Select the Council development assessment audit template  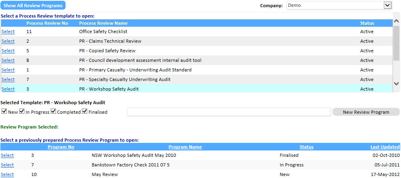pyautogui.click(x=8, y=60)
